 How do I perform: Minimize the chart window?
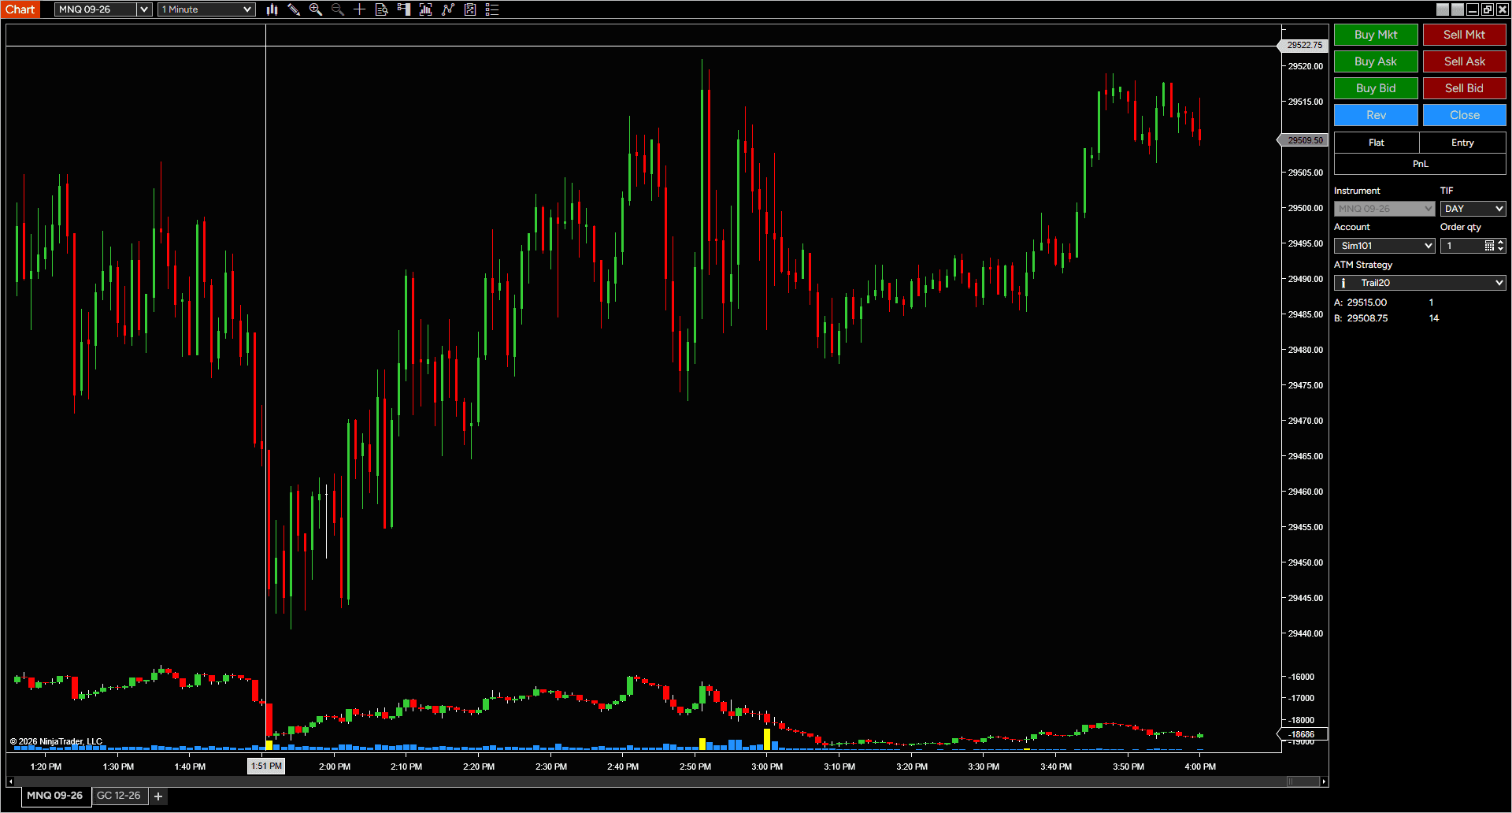(1473, 9)
